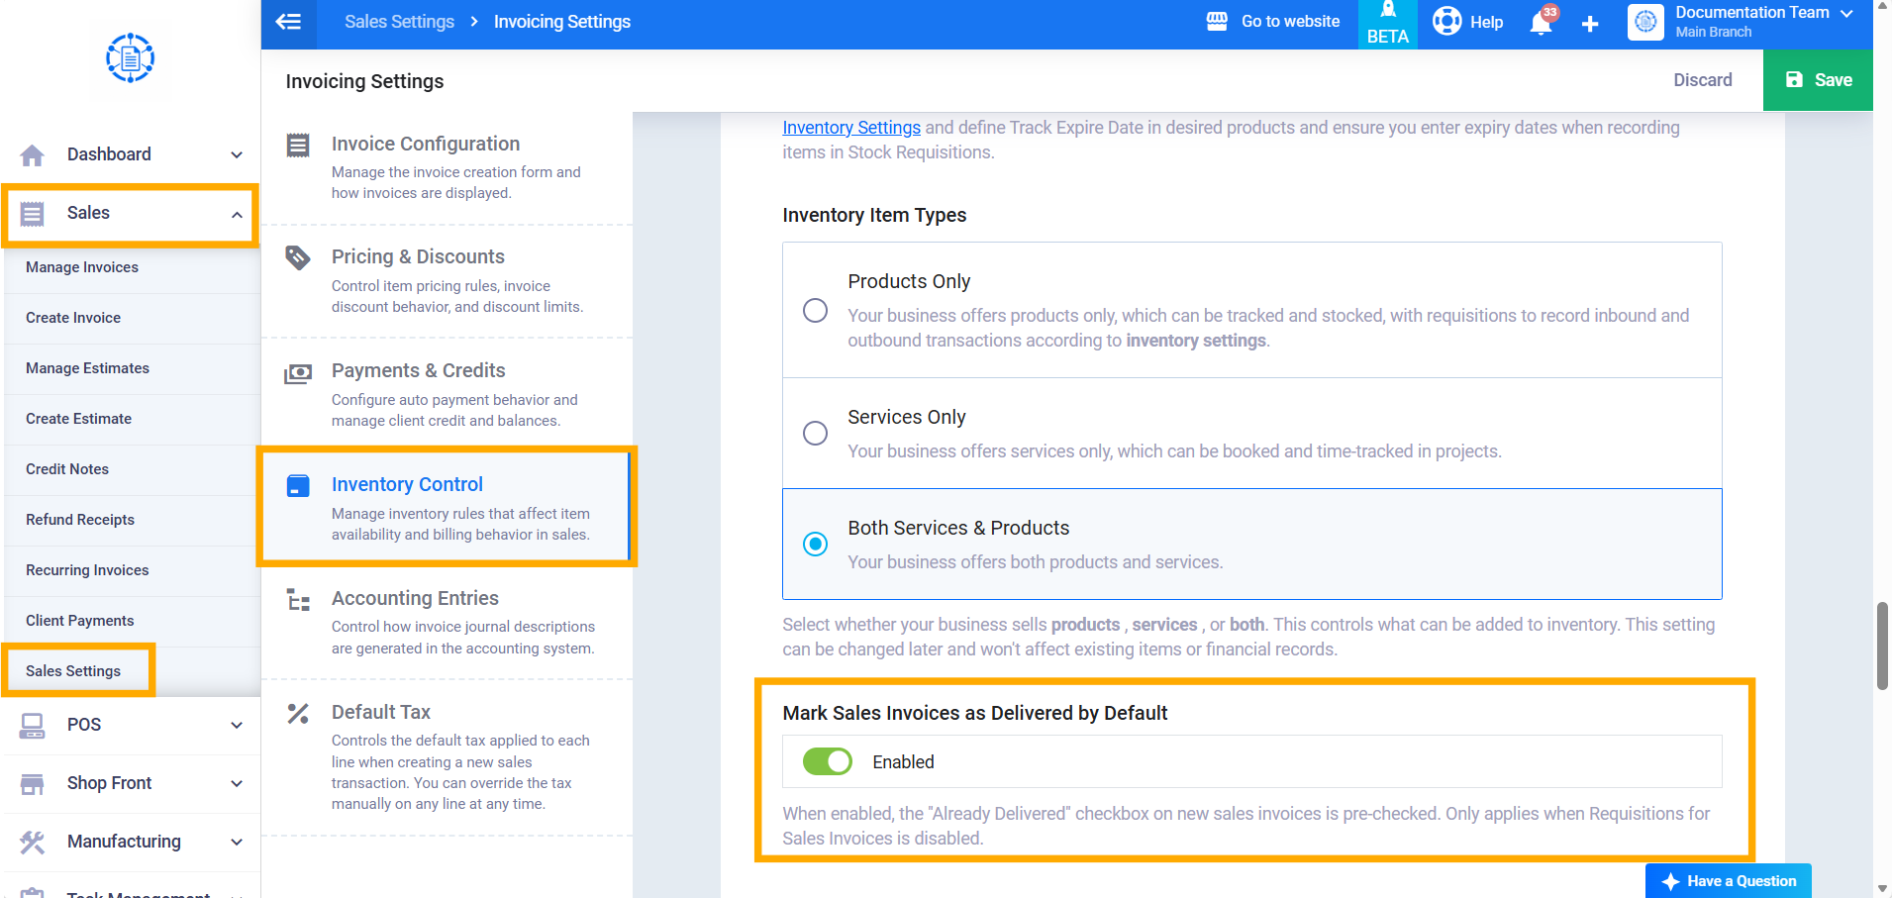Open Manage Invoices in the sidebar
The height and width of the screenshot is (898, 1892).
pos(82,267)
